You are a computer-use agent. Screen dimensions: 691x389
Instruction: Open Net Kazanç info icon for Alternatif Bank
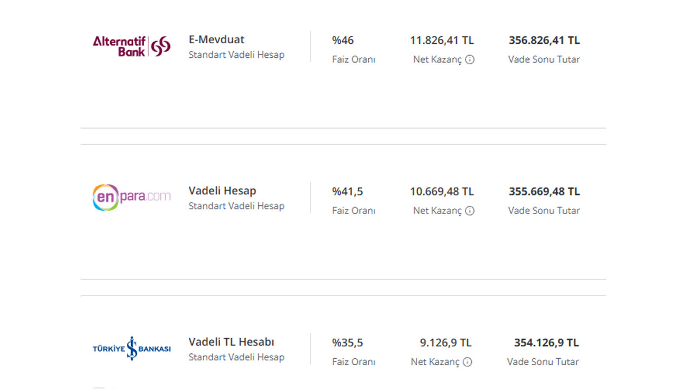470,59
